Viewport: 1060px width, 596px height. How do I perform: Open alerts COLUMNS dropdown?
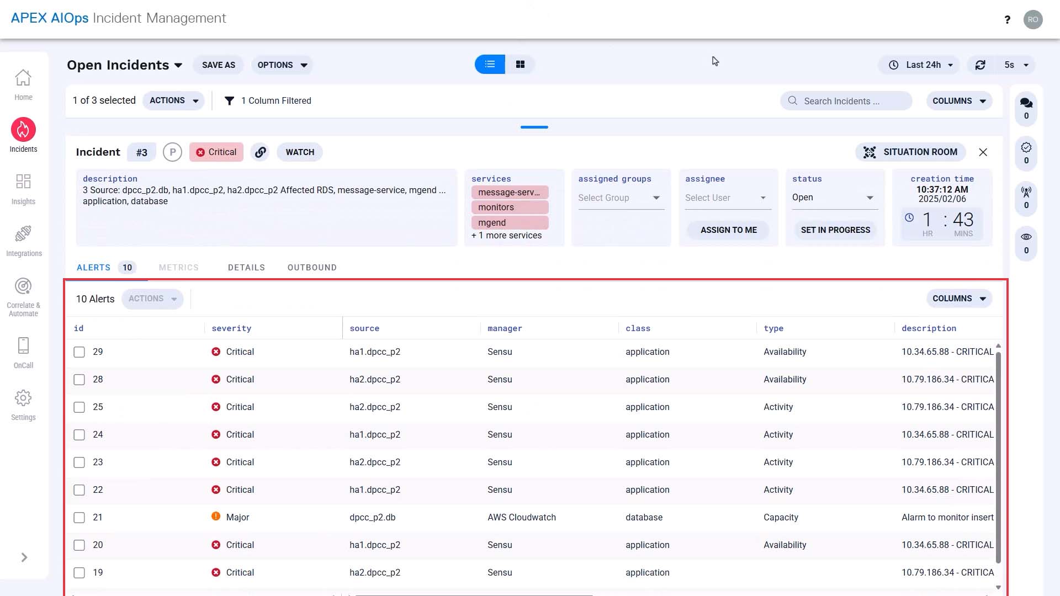[x=959, y=299]
